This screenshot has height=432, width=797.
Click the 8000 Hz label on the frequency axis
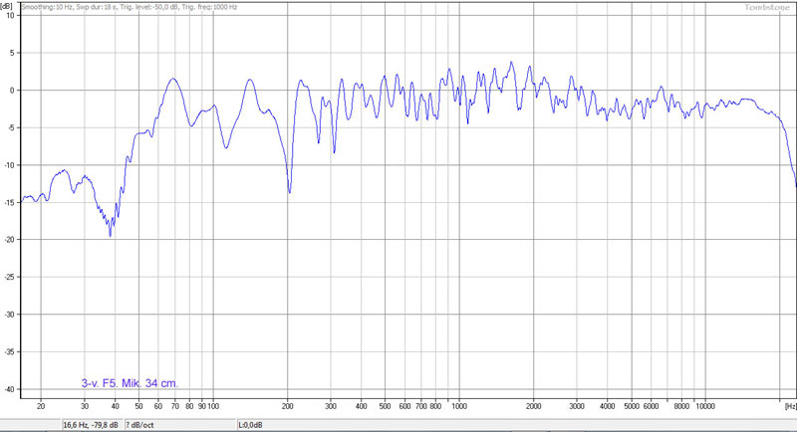681,406
